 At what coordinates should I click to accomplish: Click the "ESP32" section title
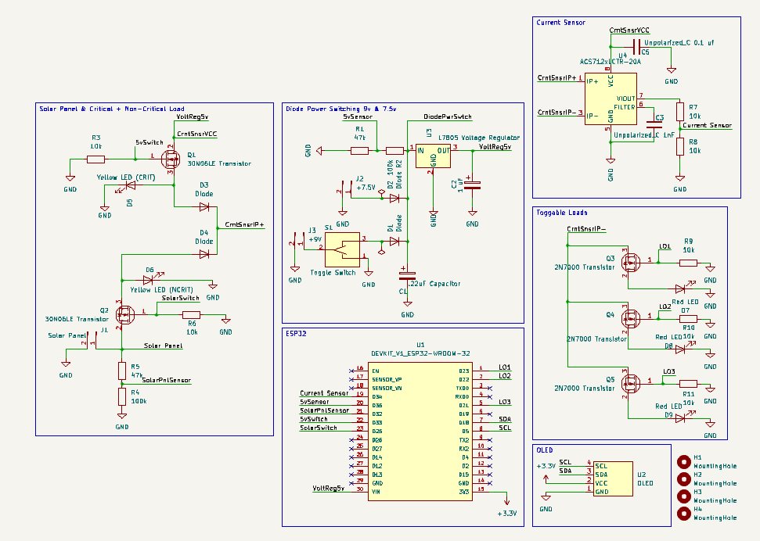(x=296, y=334)
